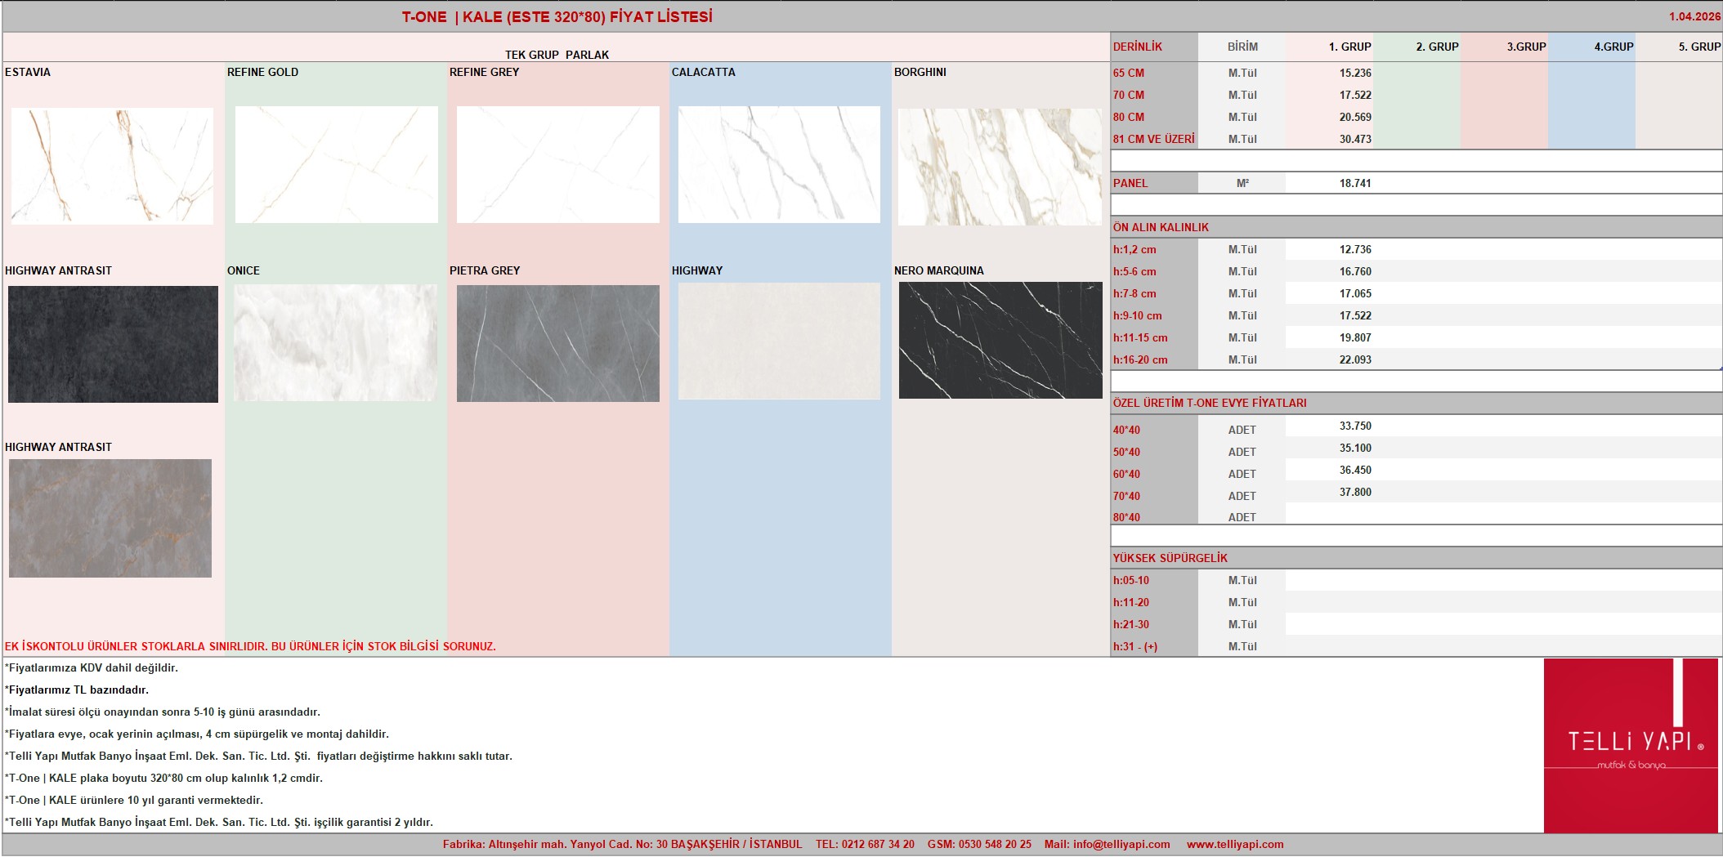Image resolution: width=1723 pixels, height=857 pixels.
Task: Select the PANEL price 18.741
Action: (1355, 183)
